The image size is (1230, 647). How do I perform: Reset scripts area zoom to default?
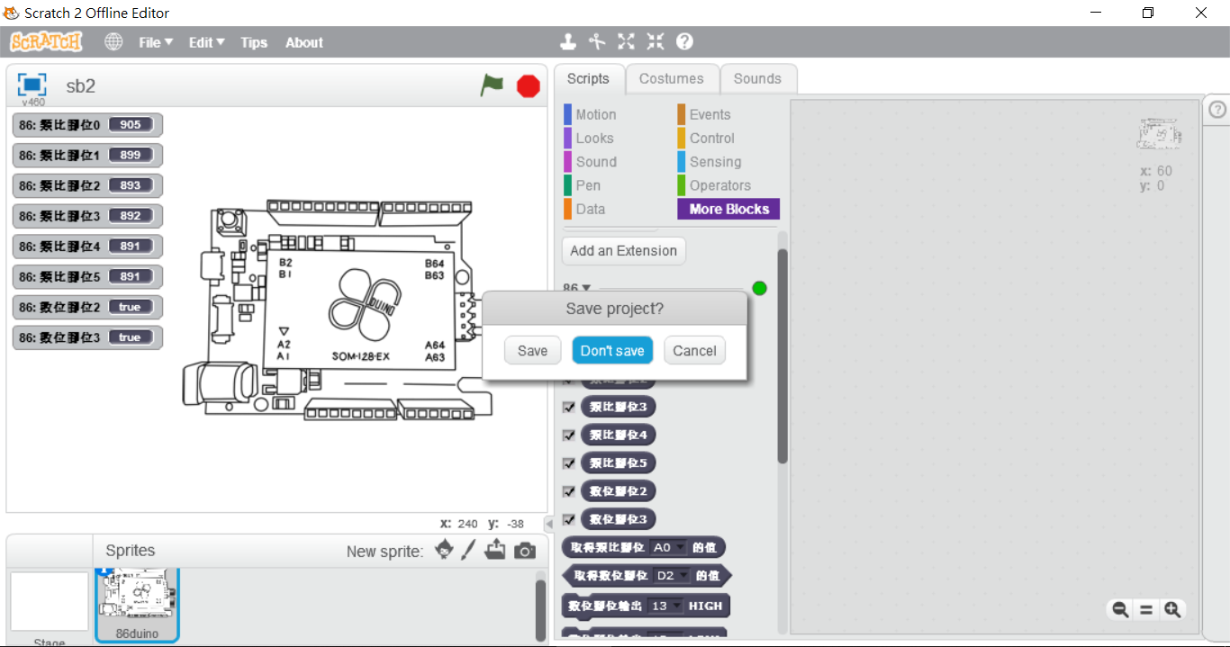coord(1146,609)
